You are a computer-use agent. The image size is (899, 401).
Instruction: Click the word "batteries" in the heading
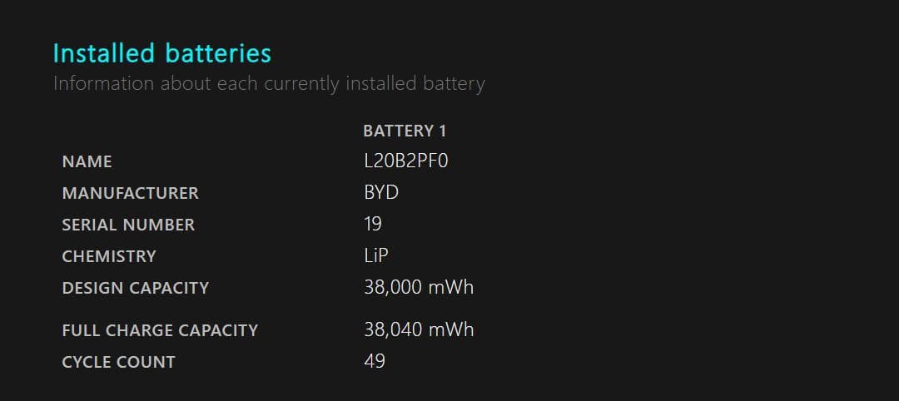(x=218, y=53)
